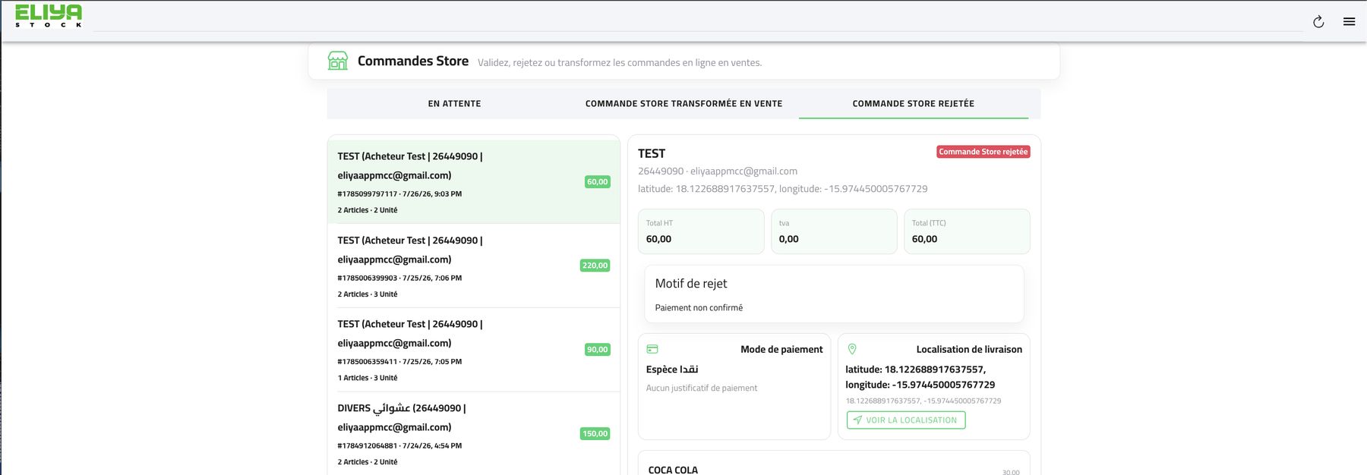The image size is (1367, 475).
Task: Click the refresh icon in top bar
Action: [x=1318, y=22]
